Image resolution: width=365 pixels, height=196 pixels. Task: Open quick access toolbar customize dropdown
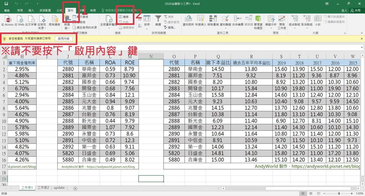38,4
